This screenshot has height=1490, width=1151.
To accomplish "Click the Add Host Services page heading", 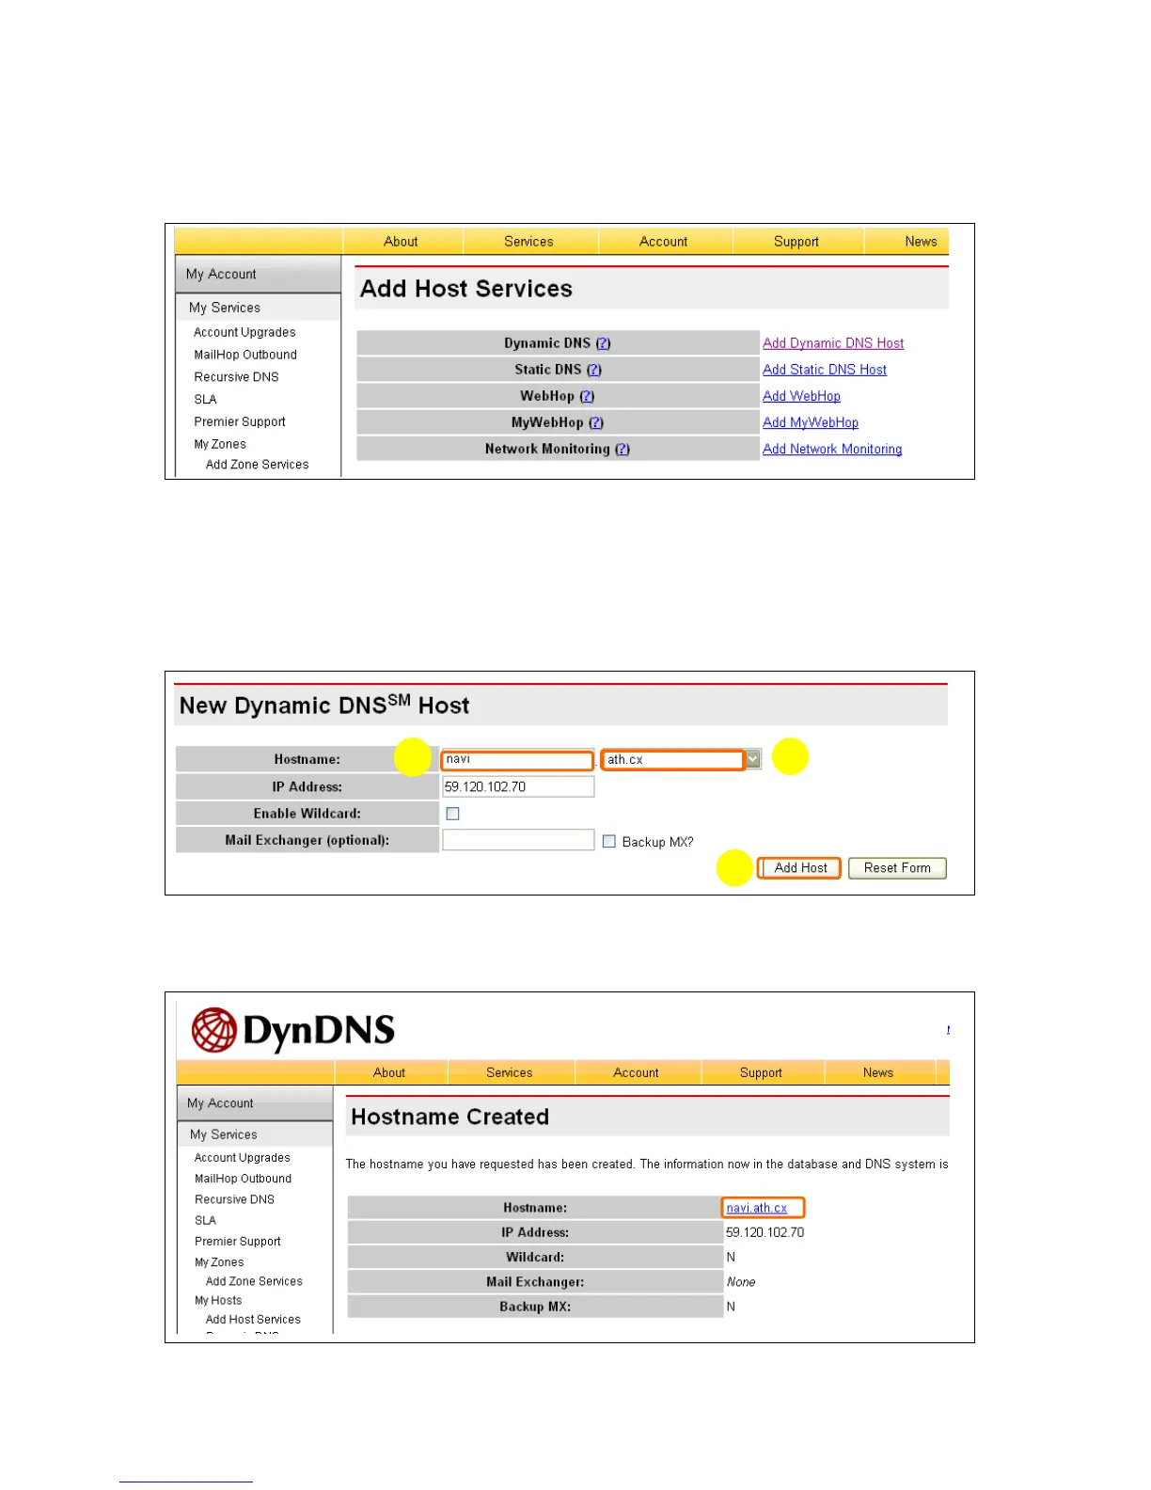I will 466,289.
